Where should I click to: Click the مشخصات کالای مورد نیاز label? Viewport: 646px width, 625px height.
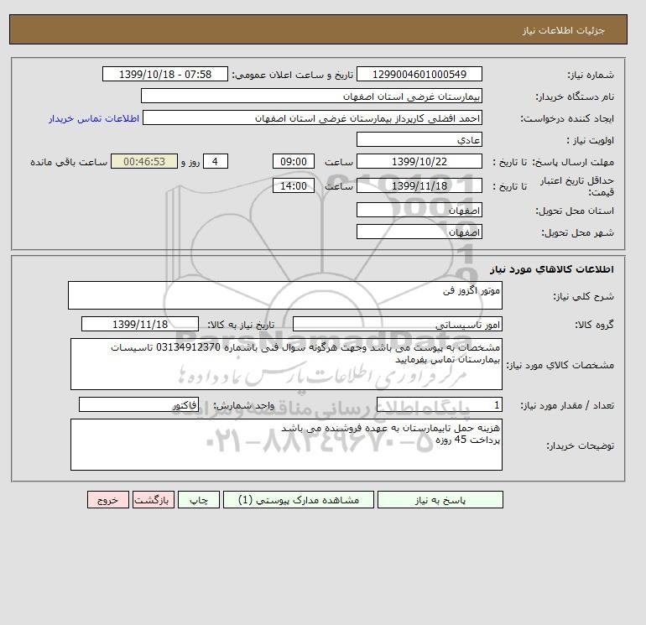(x=560, y=365)
